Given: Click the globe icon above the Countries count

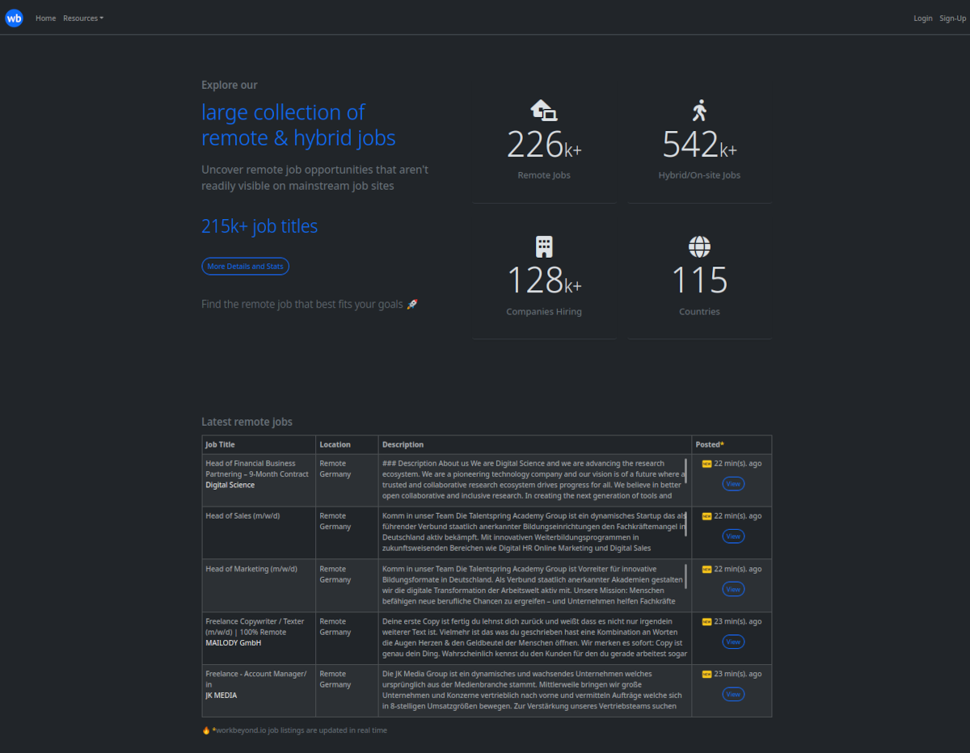Looking at the screenshot, I should pyautogui.click(x=699, y=246).
